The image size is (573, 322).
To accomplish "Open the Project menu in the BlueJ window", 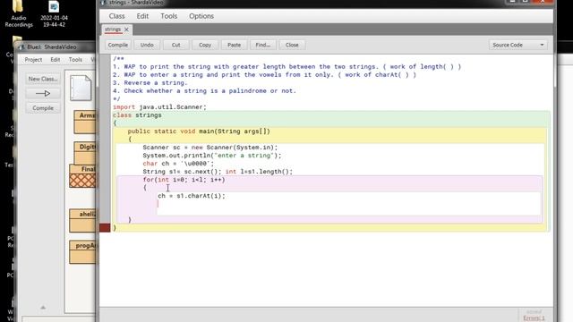I will click(x=33, y=60).
